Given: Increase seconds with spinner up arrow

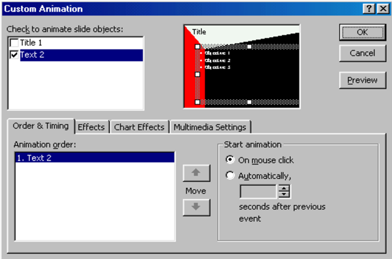Looking at the screenshot, I should [x=284, y=188].
